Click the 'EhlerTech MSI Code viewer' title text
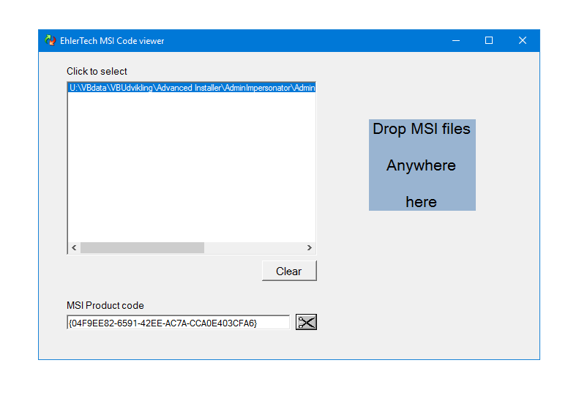 [x=112, y=41]
